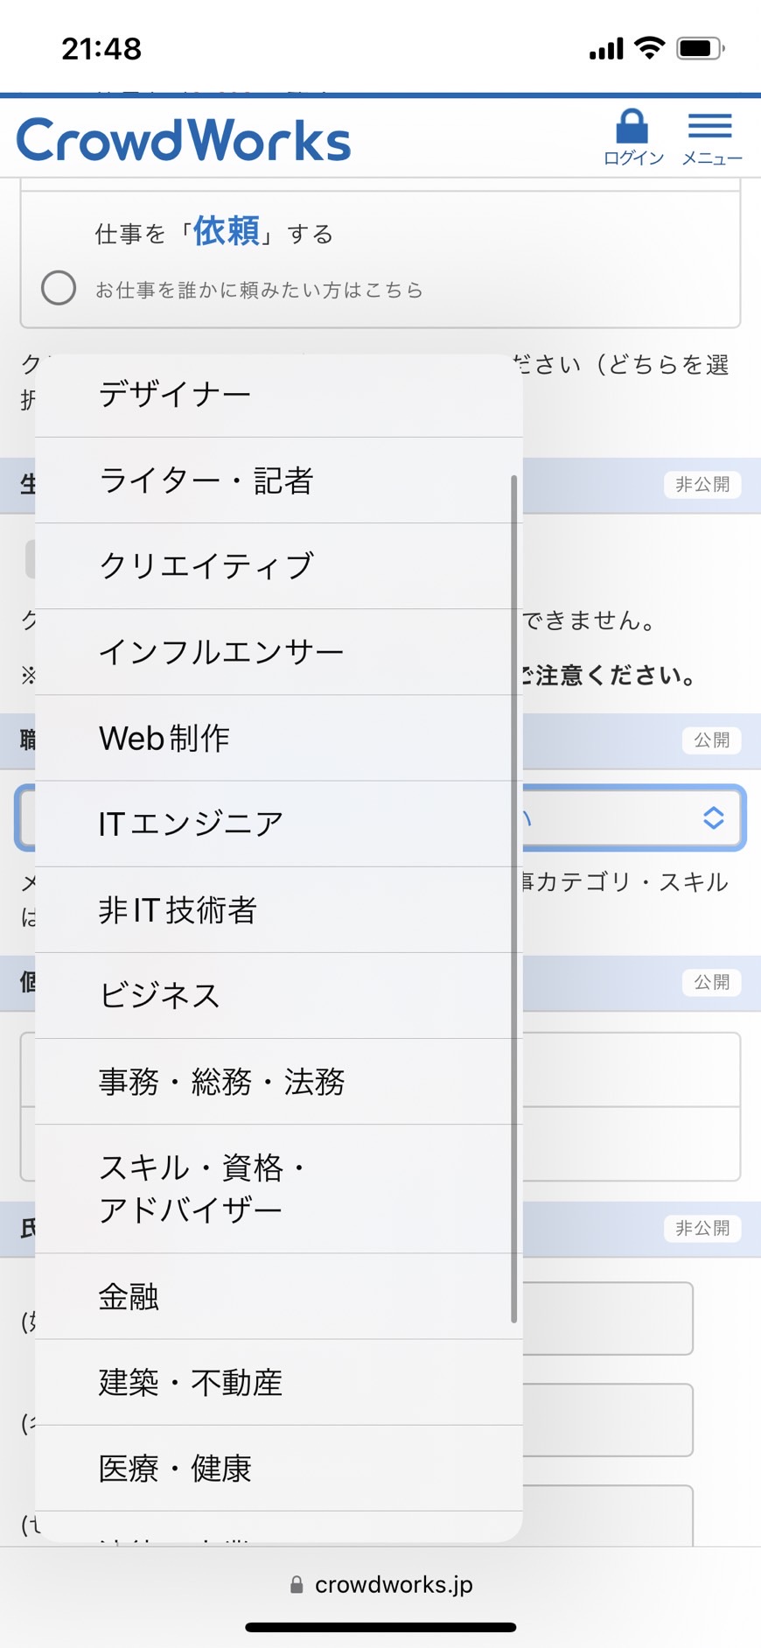
Task: Select インフルエンサー option
Action: (x=279, y=652)
